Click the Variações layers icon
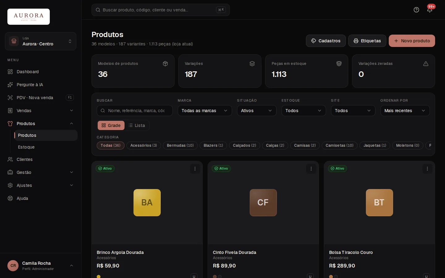Viewport: 445px width, 278px height. 252,64
